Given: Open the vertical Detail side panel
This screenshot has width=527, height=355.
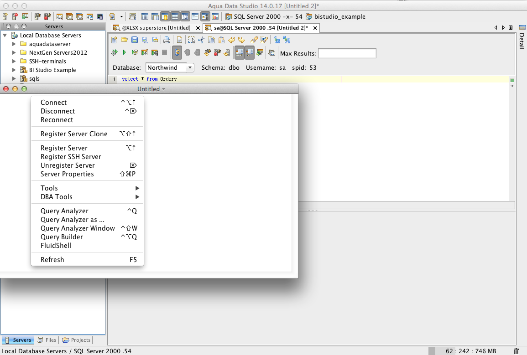Looking at the screenshot, I should pos(522,37).
